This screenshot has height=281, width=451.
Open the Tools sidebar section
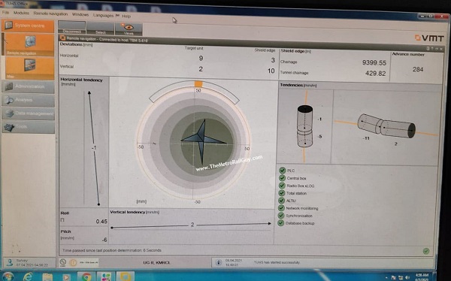tap(29, 126)
